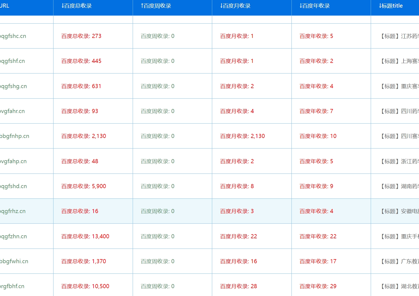The image size is (419, 296).
Task: Open the qgfshf.cn URL link
Action: (12, 61)
